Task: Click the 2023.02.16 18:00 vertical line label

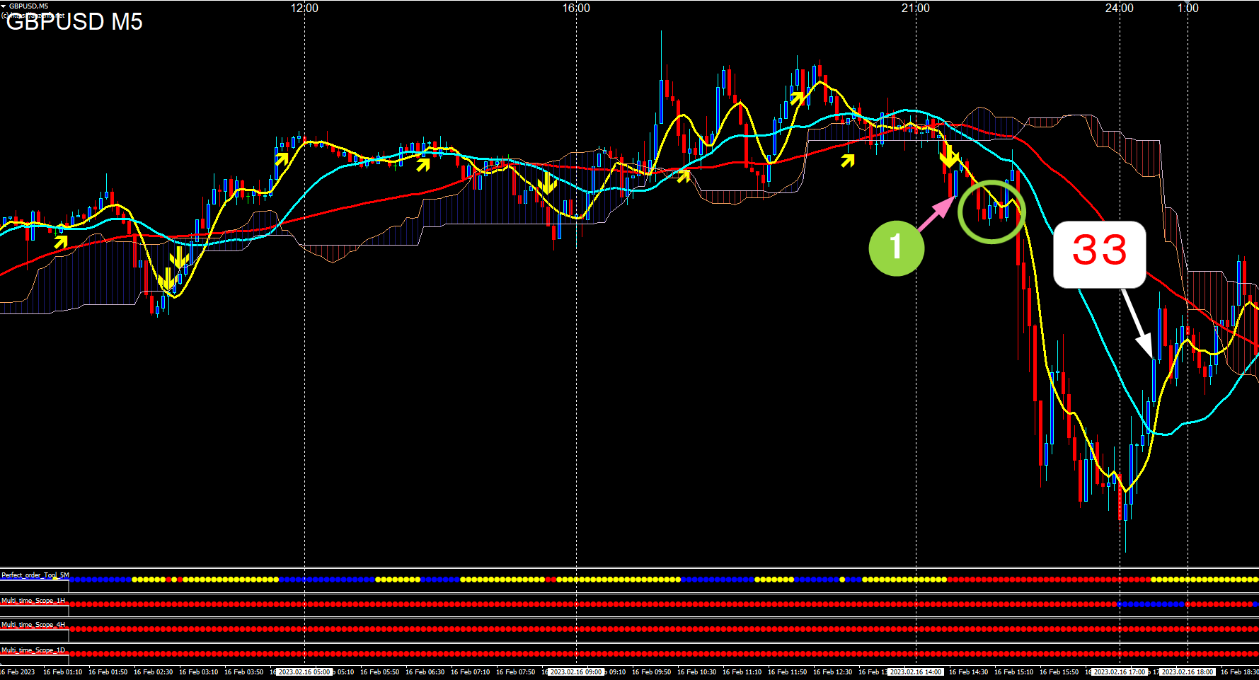Action: [1188, 672]
